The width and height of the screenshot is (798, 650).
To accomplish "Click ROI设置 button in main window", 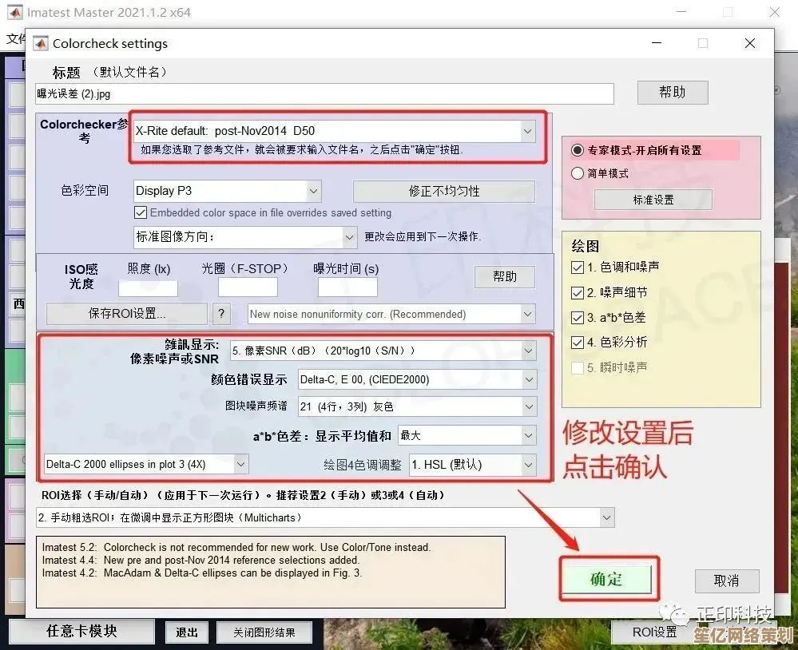I will pyautogui.click(x=654, y=632).
